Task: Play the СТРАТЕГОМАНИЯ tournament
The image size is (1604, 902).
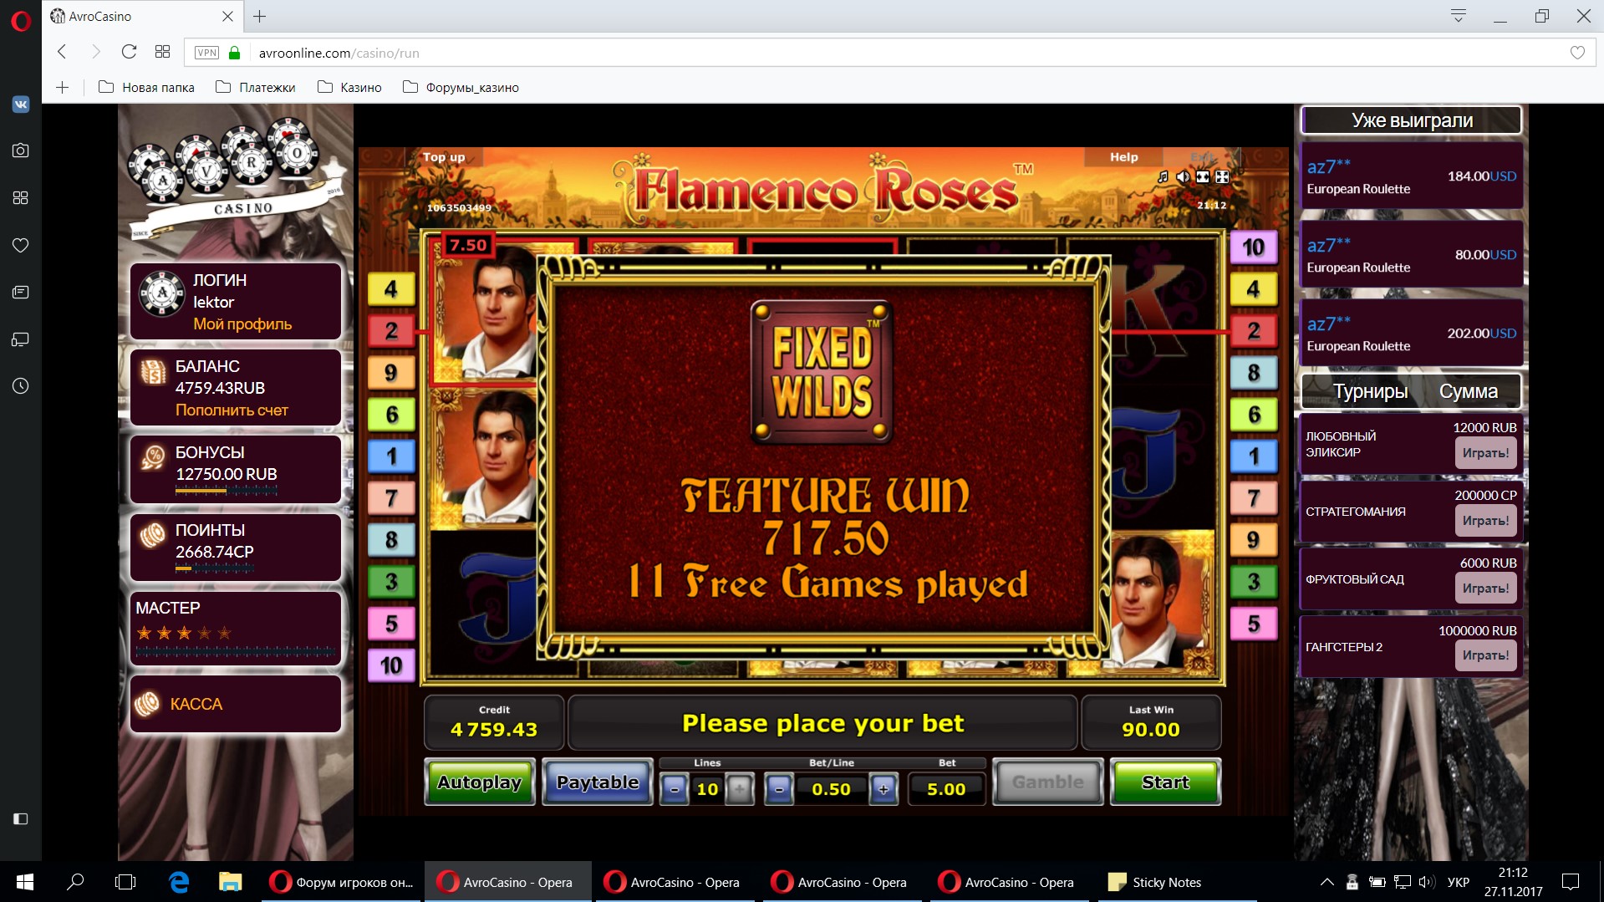Action: (1485, 521)
